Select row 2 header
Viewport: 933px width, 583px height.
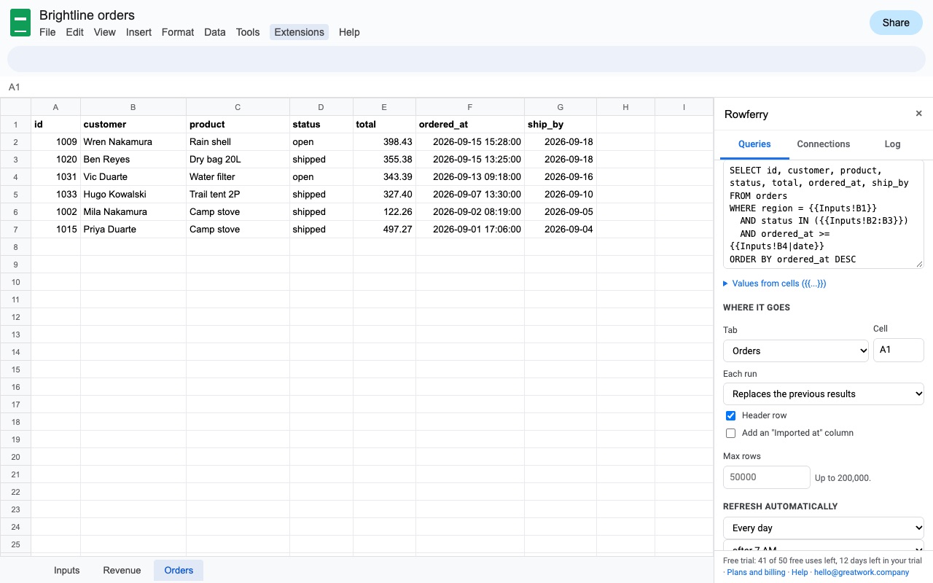click(15, 142)
